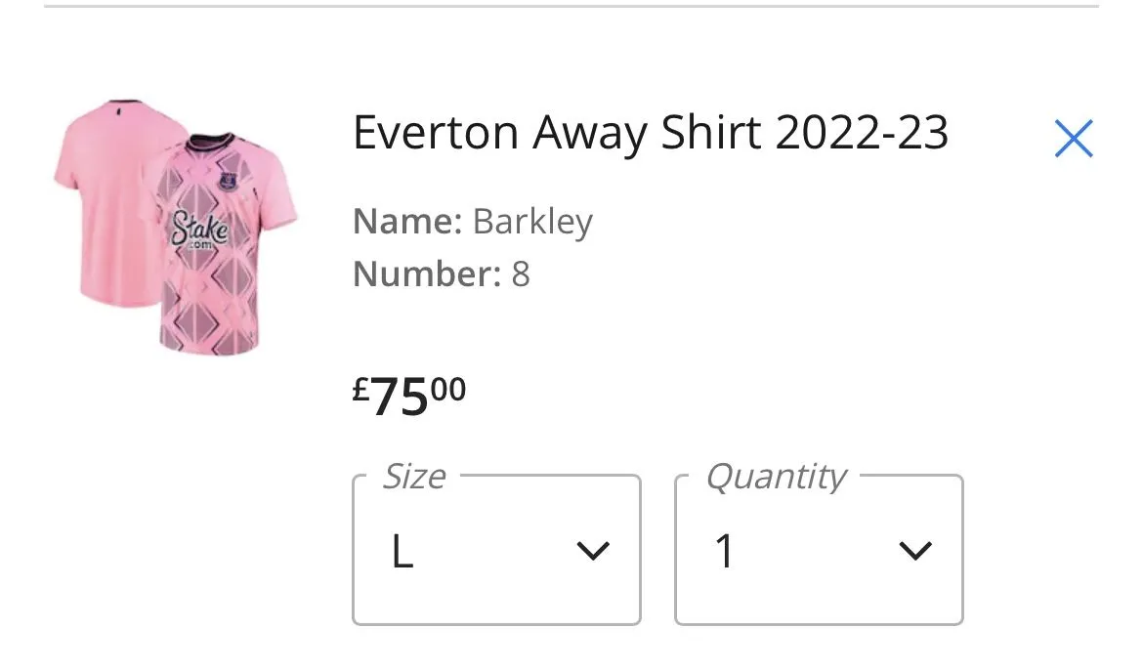Click the shirt number value 8
The height and width of the screenshot is (671, 1143).
point(521,273)
